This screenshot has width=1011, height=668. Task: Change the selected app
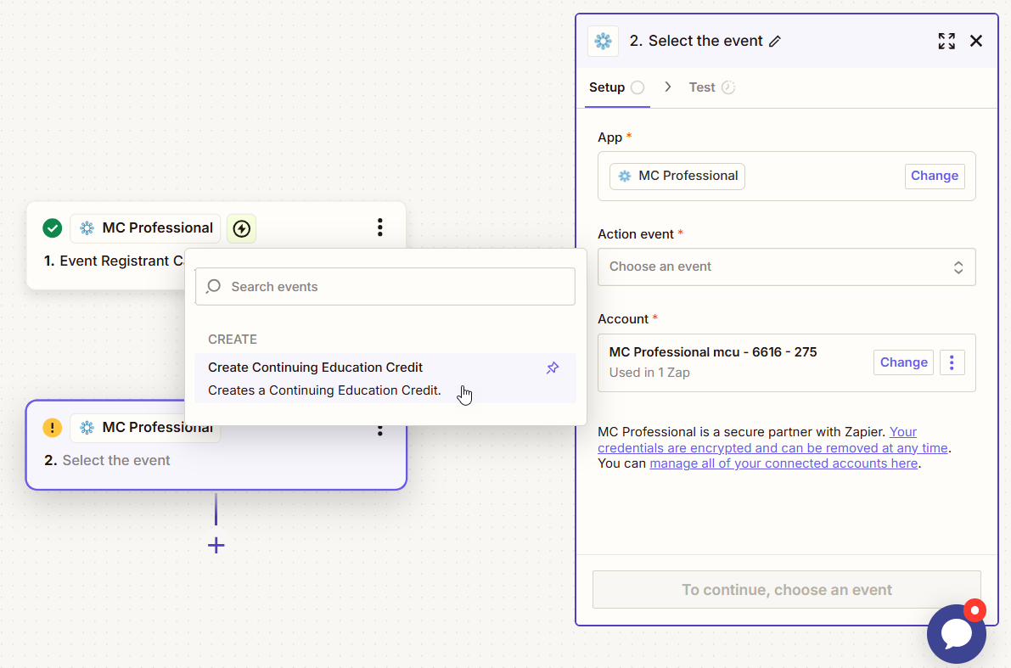click(935, 176)
